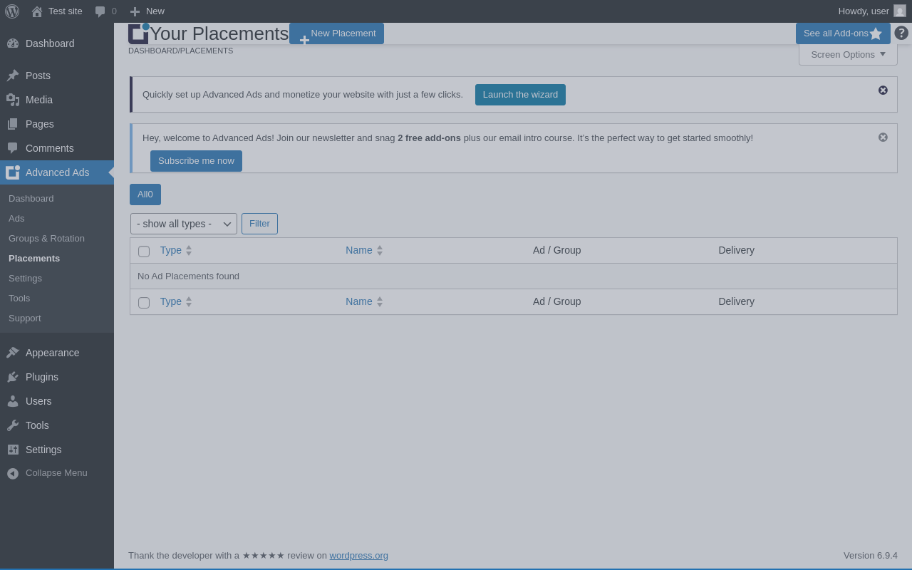Open the Test site home icon

(37, 11)
